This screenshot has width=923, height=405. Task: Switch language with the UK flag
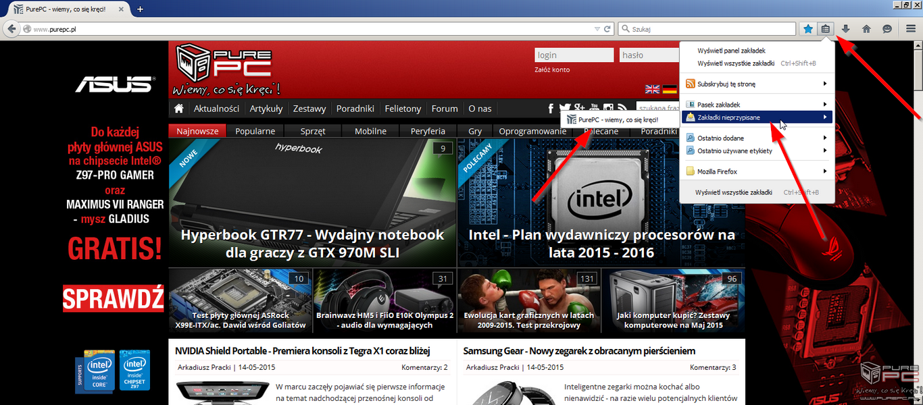[652, 89]
